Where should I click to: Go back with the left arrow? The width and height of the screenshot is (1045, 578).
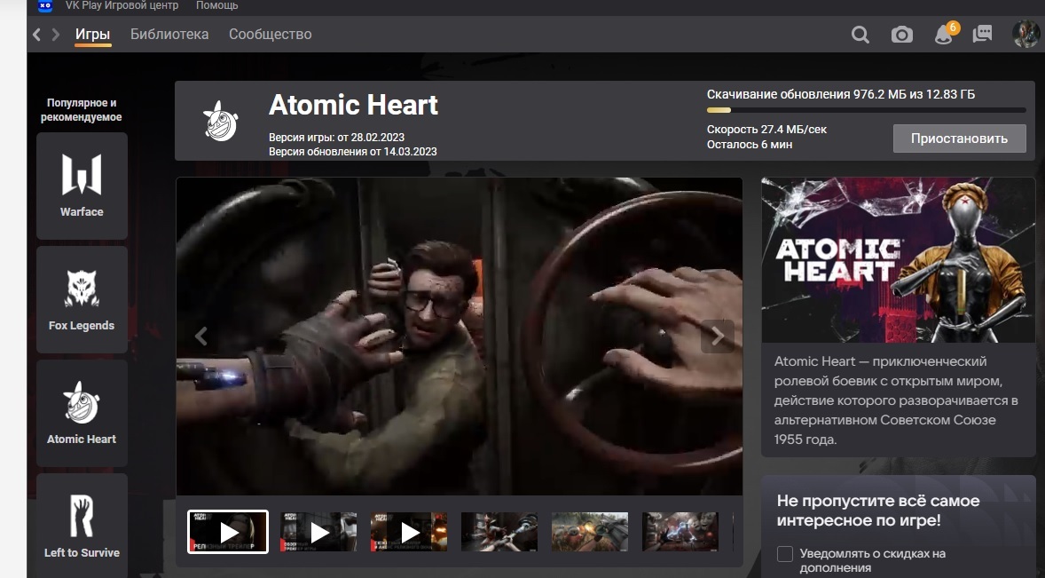click(x=36, y=34)
